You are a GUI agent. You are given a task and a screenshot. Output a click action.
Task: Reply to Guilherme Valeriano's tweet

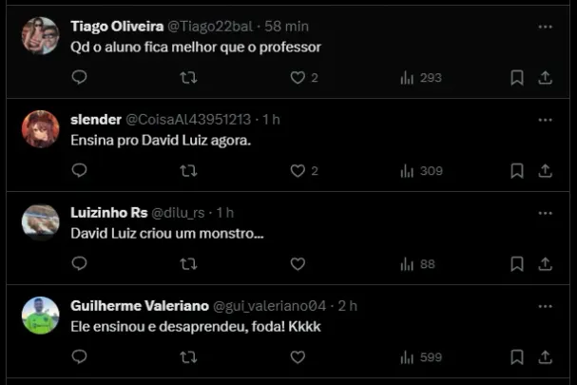tap(80, 356)
